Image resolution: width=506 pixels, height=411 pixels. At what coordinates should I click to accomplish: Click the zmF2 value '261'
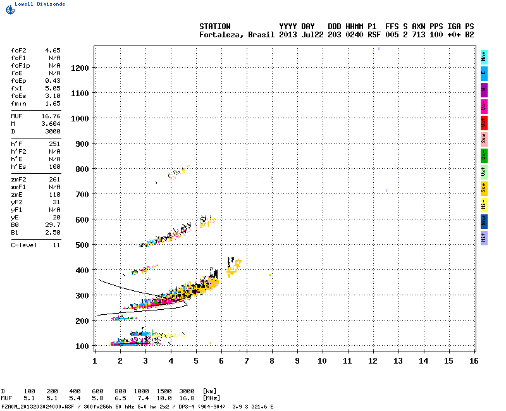[54, 180]
